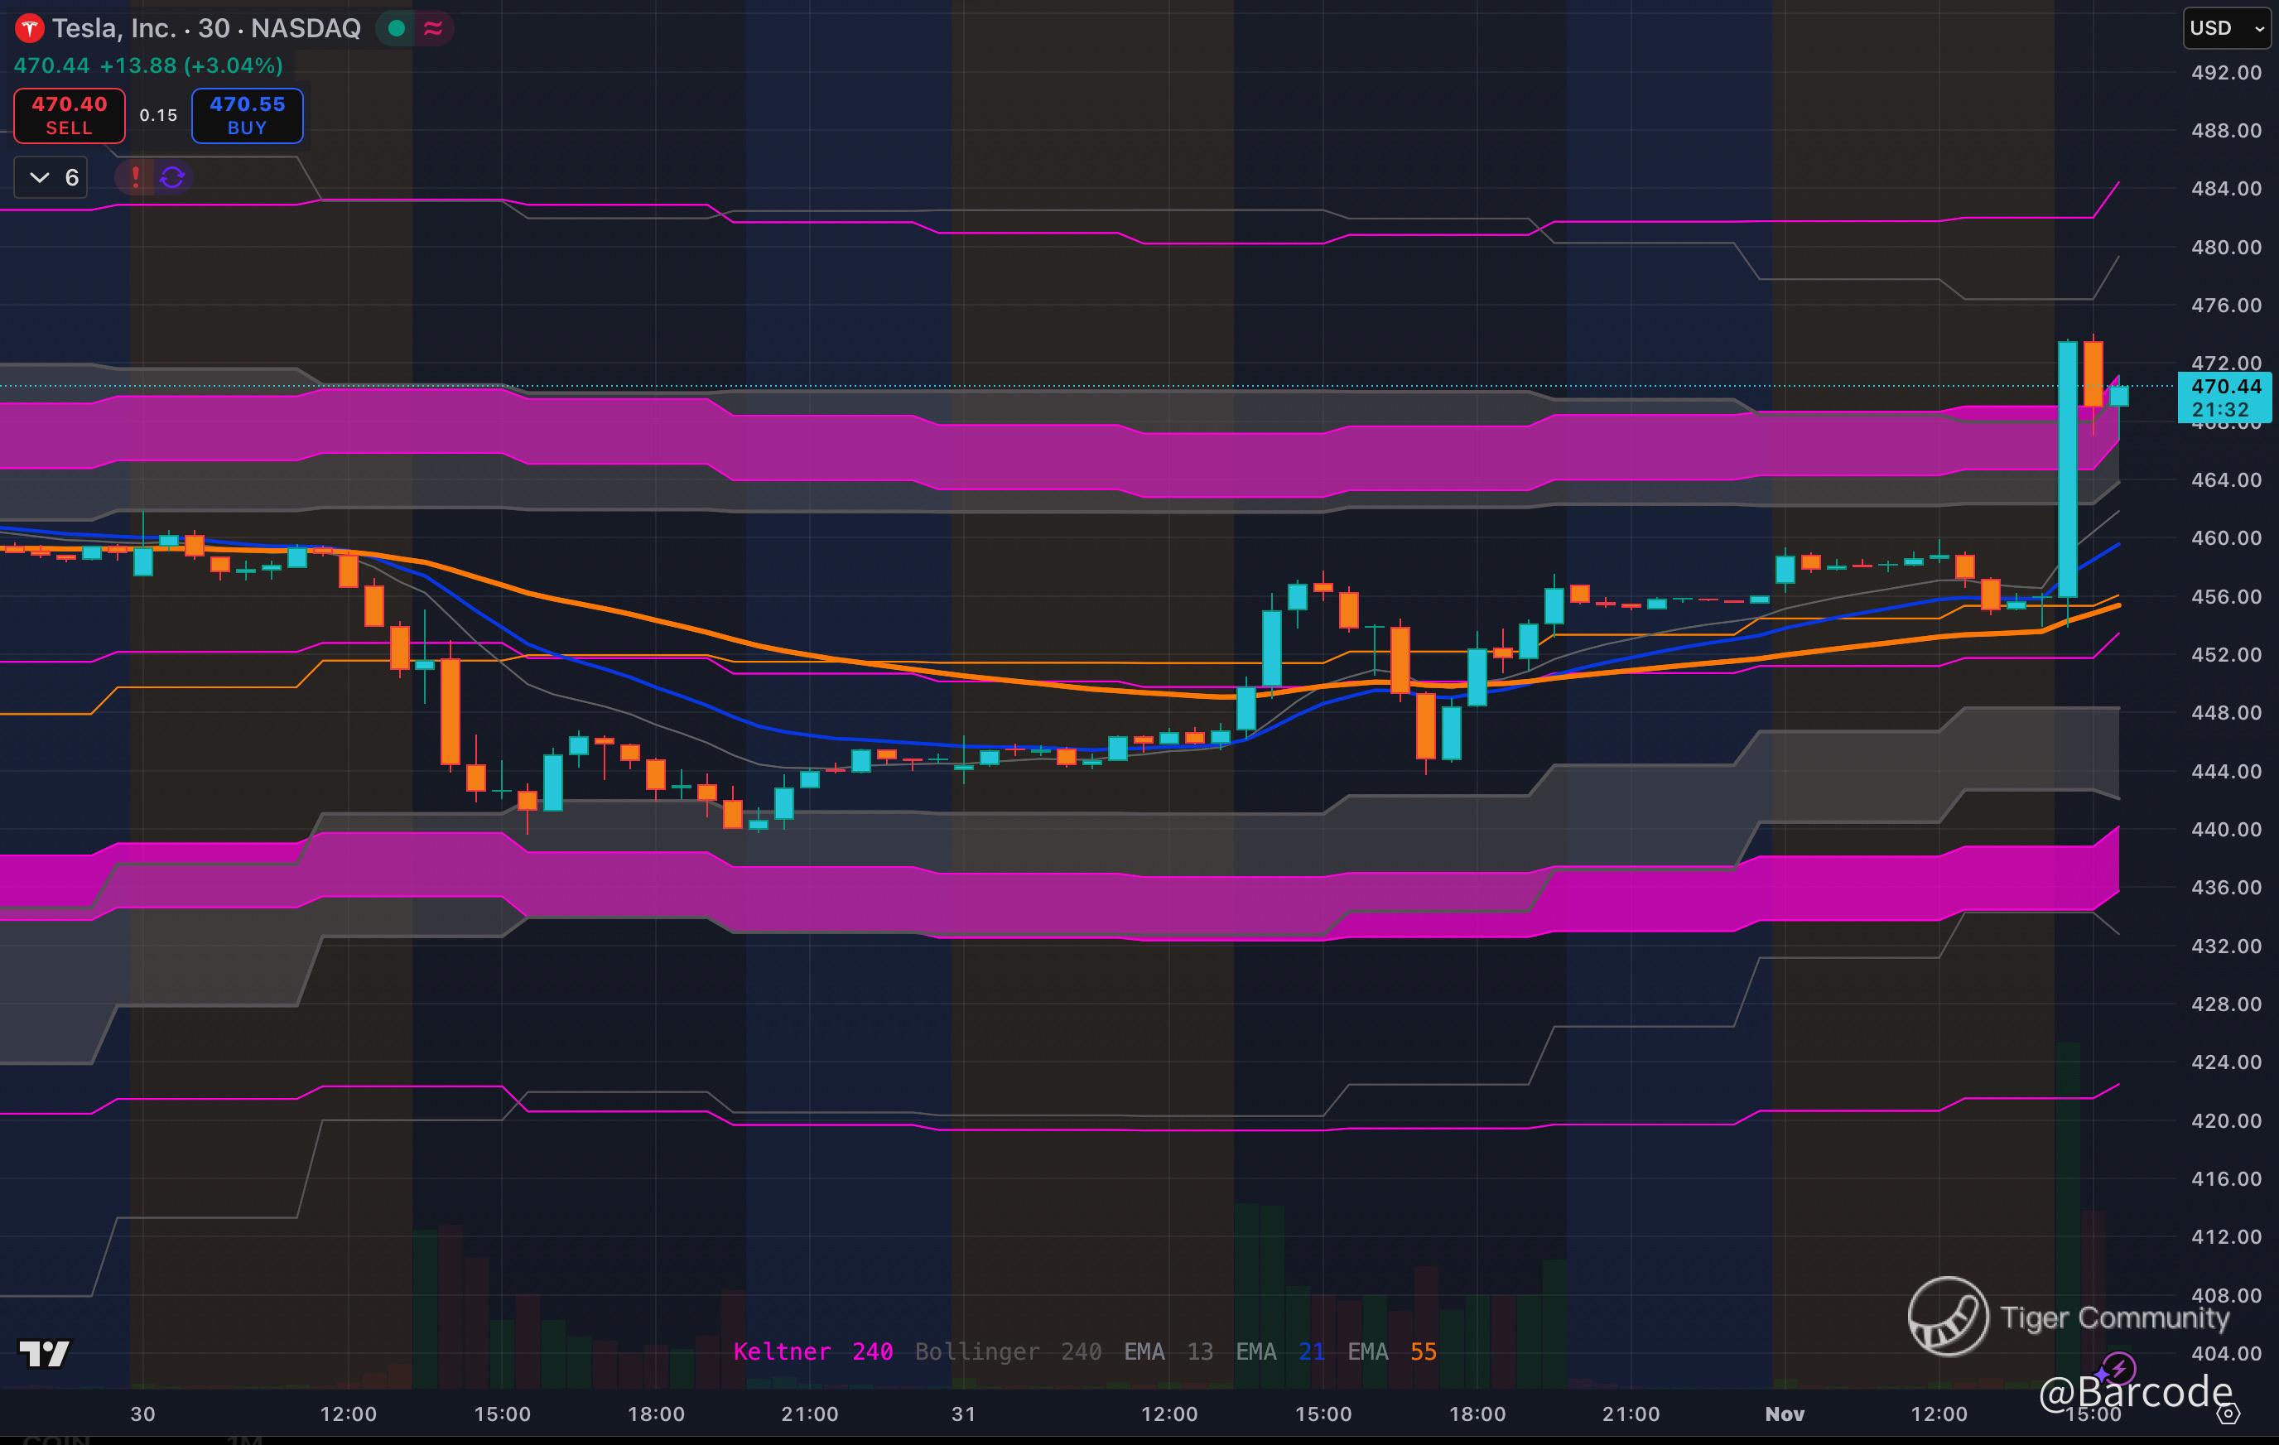The width and height of the screenshot is (2279, 1445).
Task: Open chart settings hexagon gear icon
Action: pyautogui.click(x=2228, y=1414)
